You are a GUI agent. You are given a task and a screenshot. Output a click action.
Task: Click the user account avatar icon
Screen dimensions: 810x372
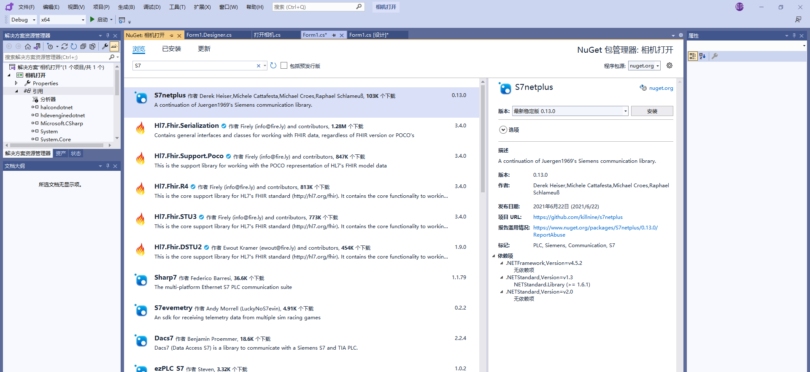pos(740,7)
